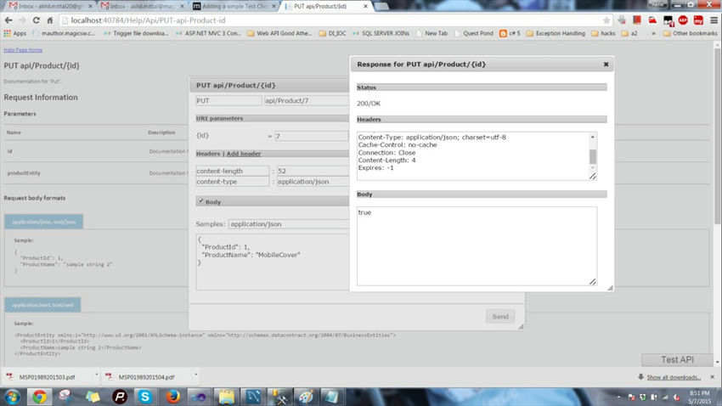
Task: Switch to the Adding a simple Test Client tab
Action: (234, 6)
